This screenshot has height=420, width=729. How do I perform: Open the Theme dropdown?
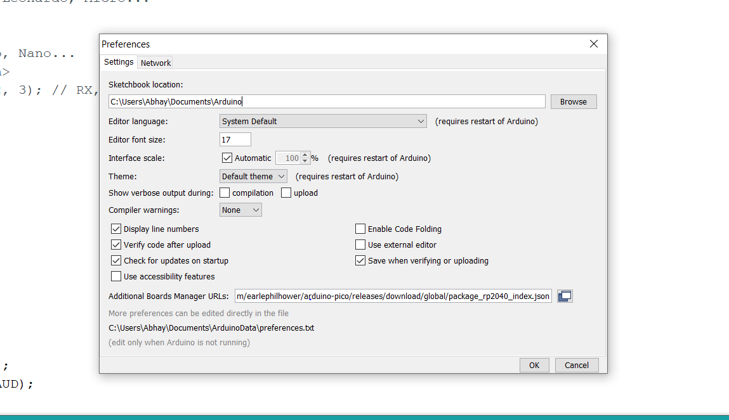(253, 176)
